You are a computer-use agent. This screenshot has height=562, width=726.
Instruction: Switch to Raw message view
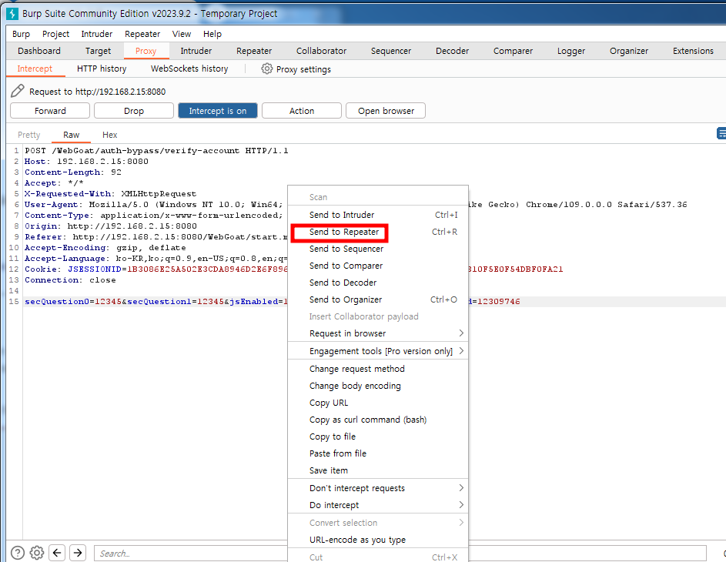coord(71,135)
